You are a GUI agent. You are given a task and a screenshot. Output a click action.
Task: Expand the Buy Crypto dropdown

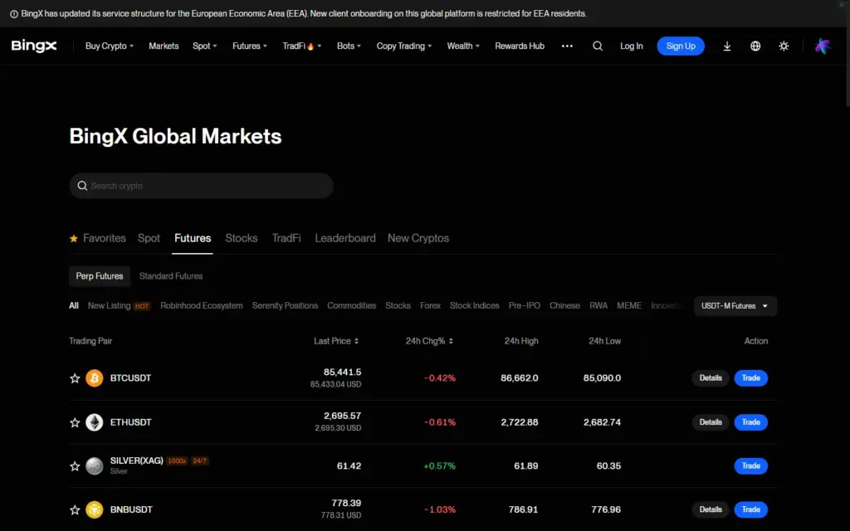click(x=110, y=46)
